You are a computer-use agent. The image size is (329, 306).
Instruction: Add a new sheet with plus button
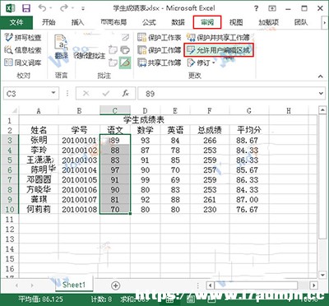pos(116,285)
